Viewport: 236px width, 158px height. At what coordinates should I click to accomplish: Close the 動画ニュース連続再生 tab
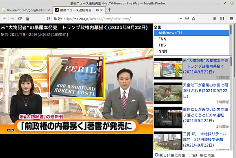click(x=101, y=10)
